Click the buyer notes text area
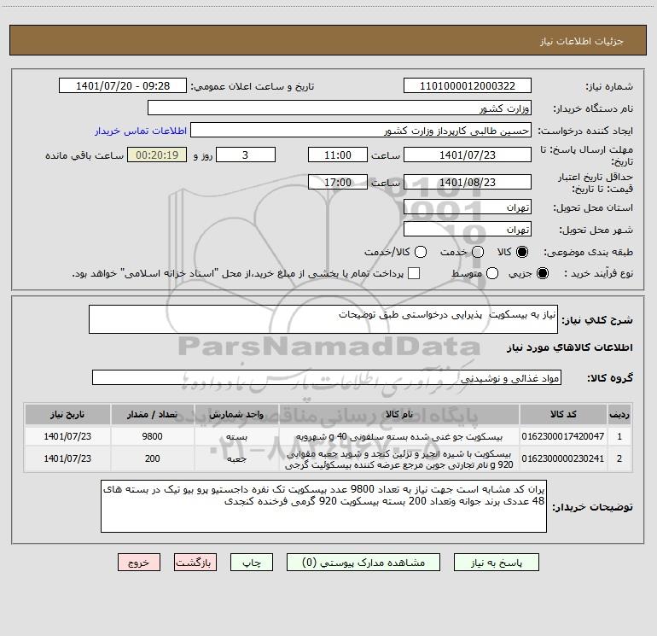The image size is (657, 636). pos(323,506)
